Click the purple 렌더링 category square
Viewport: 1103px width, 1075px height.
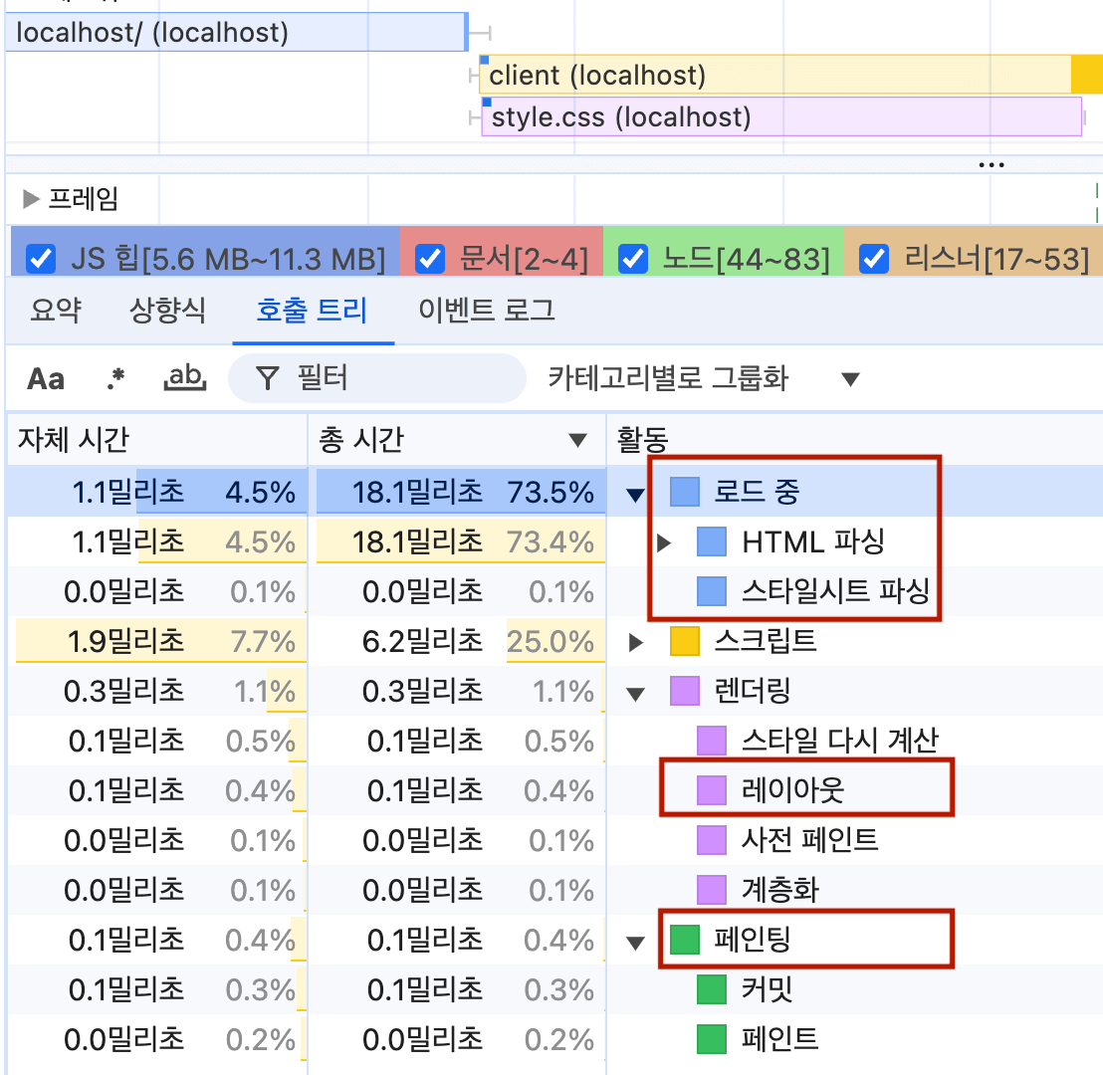click(x=685, y=692)
